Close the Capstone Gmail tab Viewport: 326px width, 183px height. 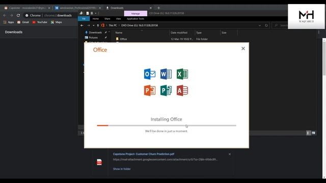point(49,8)
